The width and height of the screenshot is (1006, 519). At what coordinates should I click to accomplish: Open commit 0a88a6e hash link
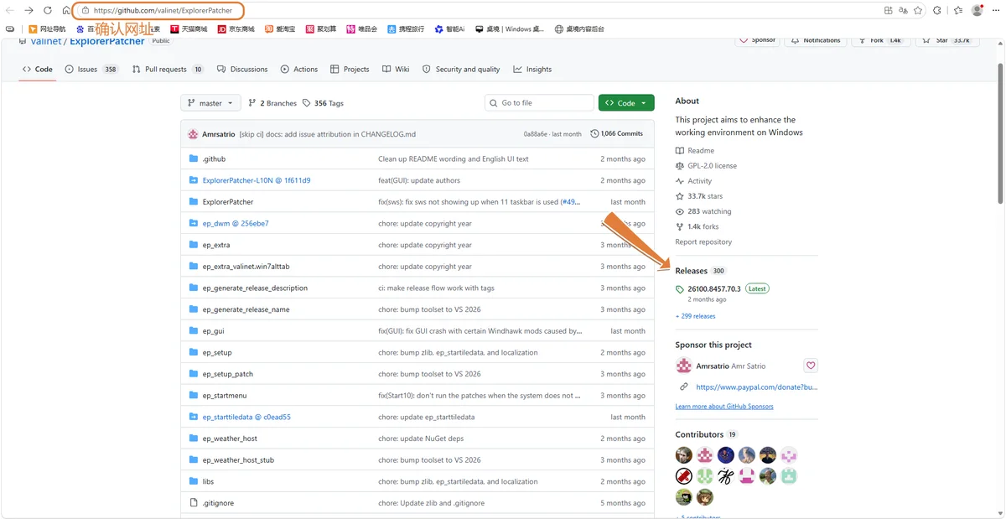(535, 133)
